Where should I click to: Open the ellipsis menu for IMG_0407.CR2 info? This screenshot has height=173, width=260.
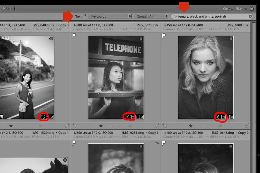click(x=67, y=30)
